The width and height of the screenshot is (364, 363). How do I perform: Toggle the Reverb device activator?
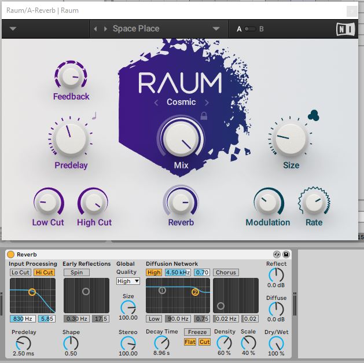[10, 254]
